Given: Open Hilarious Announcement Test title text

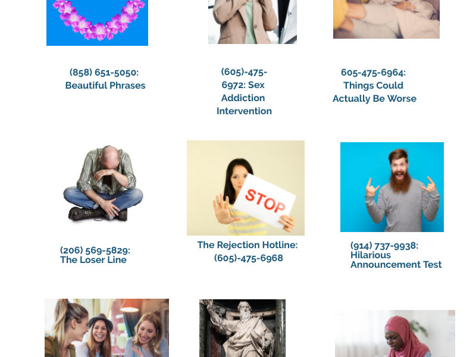Looking at the screenshot, I should point(396,260).
